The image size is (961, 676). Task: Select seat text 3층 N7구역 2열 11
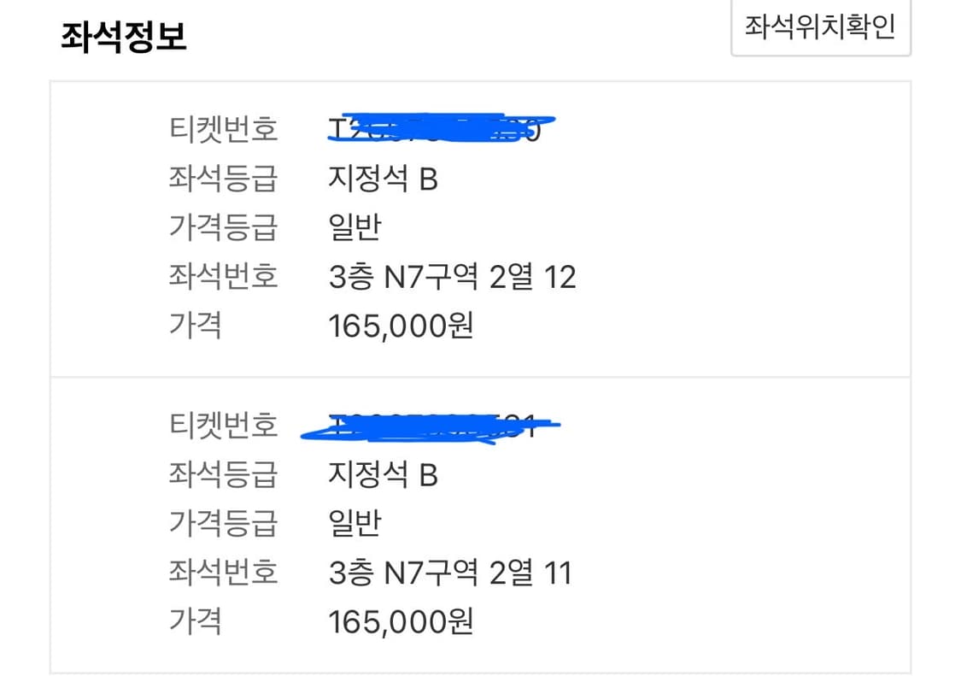(x=450, y=573)
